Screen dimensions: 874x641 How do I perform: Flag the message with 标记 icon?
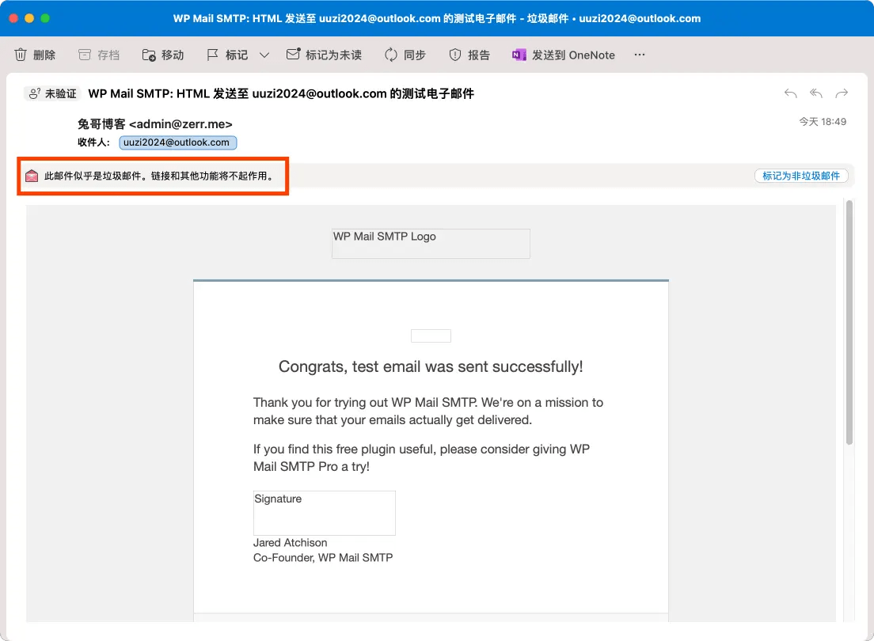point(212,55)
